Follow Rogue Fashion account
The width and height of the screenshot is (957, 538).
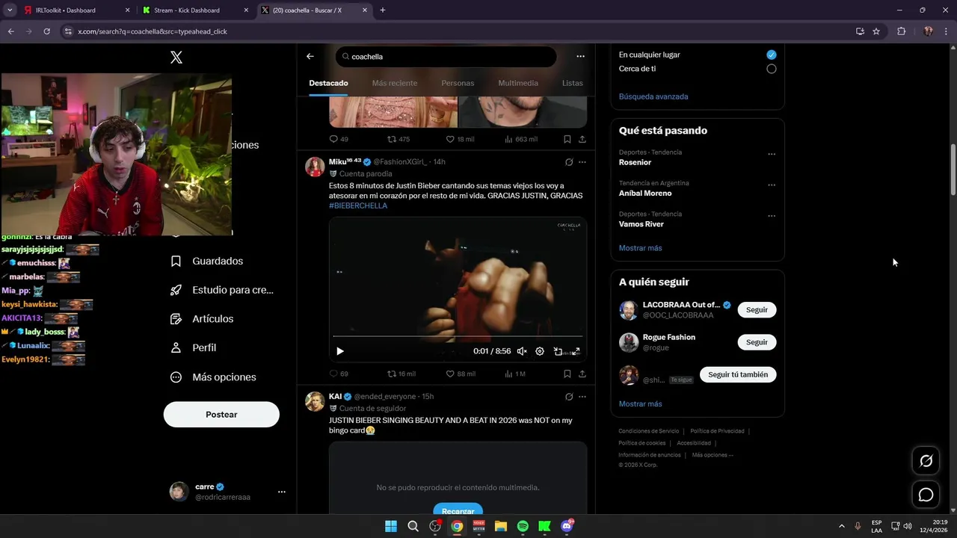click(x=757, y=342)
